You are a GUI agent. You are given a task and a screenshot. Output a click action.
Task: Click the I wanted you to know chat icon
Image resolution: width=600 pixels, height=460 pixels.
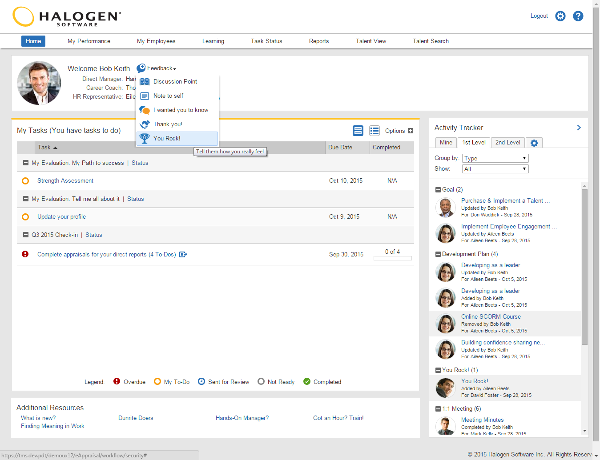point(145,110)
